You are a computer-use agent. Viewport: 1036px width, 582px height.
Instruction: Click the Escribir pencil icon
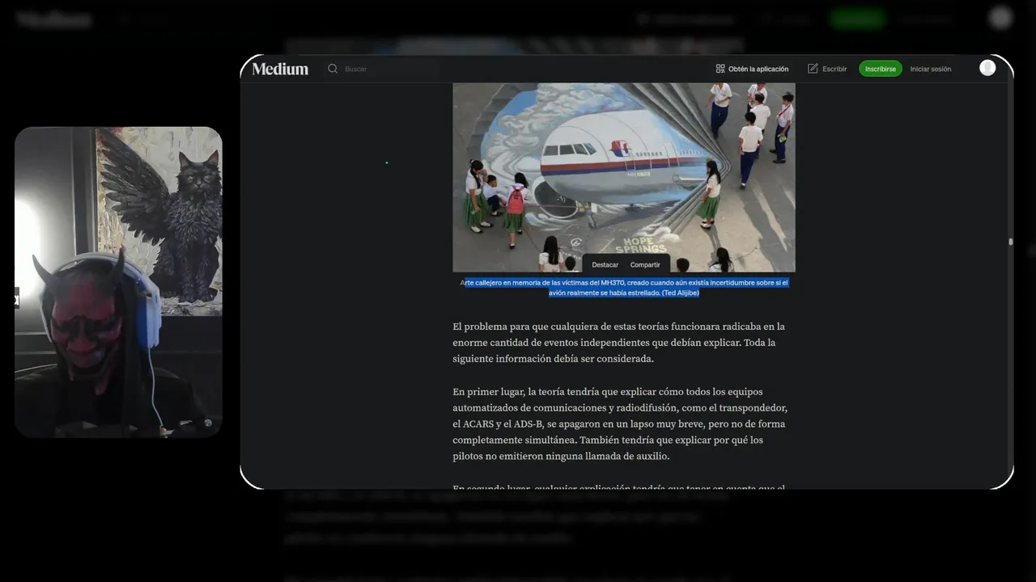click(x=813, y=69)
